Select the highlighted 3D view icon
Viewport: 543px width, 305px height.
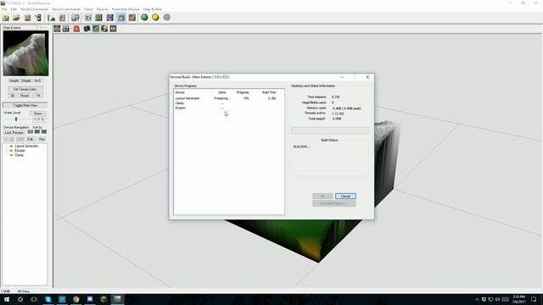coord(121,18)
